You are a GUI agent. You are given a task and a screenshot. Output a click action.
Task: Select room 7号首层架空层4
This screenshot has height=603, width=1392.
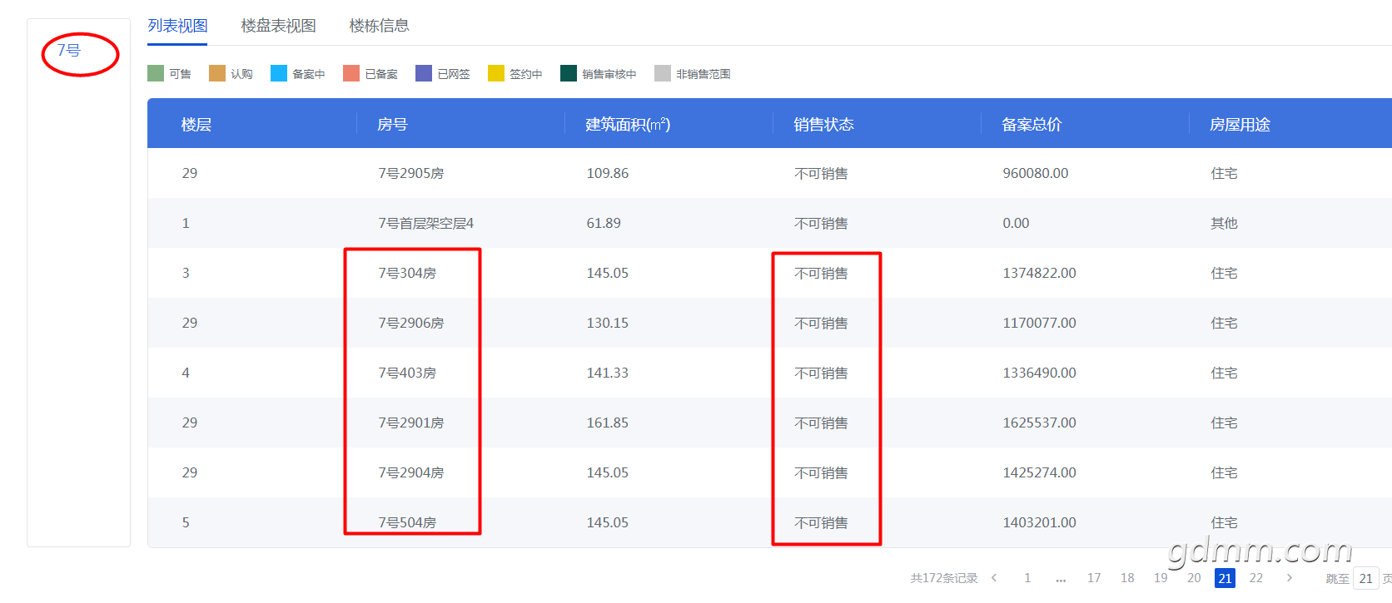[426, 223]
